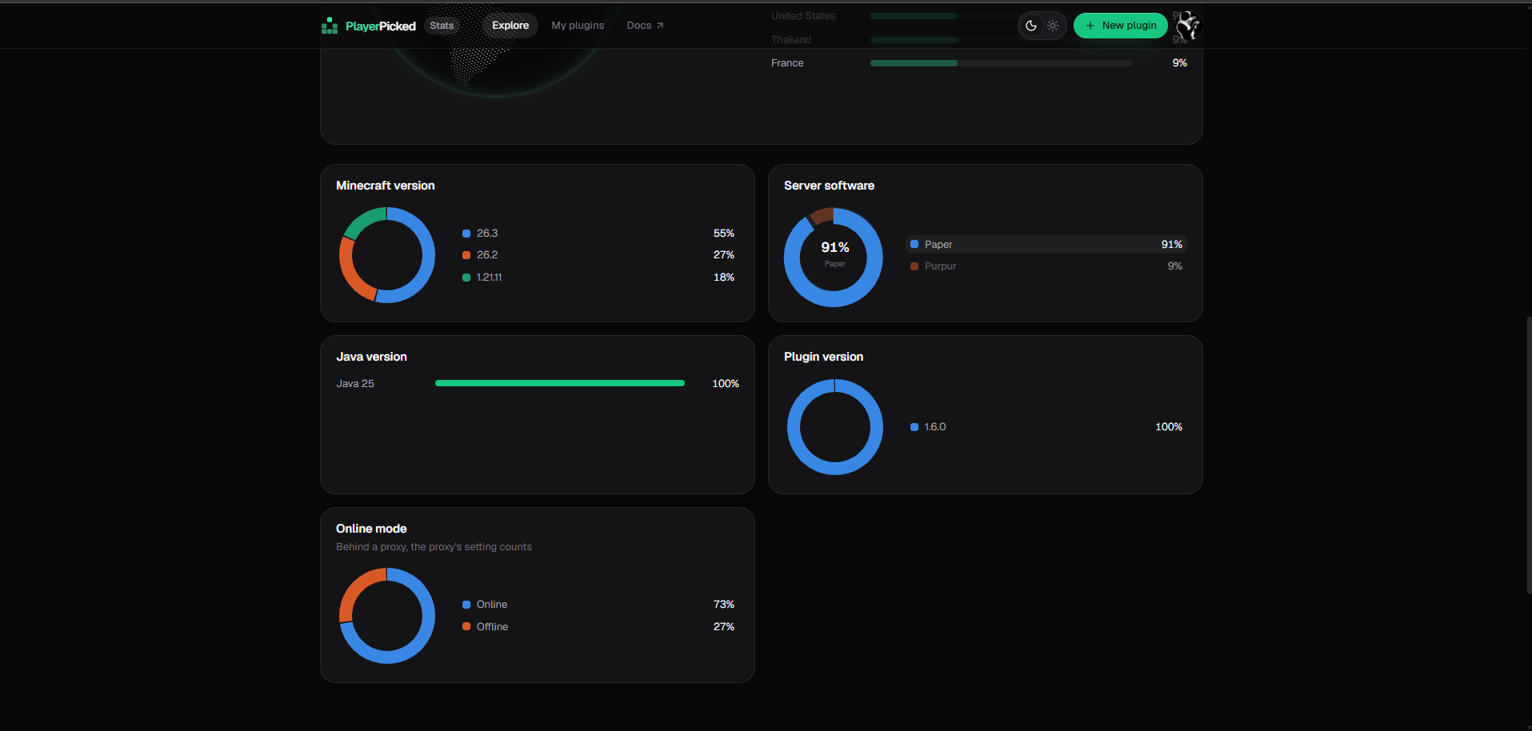Open the Explore tab
This screenshot has width=1532, height=731.
pos(510,26)
